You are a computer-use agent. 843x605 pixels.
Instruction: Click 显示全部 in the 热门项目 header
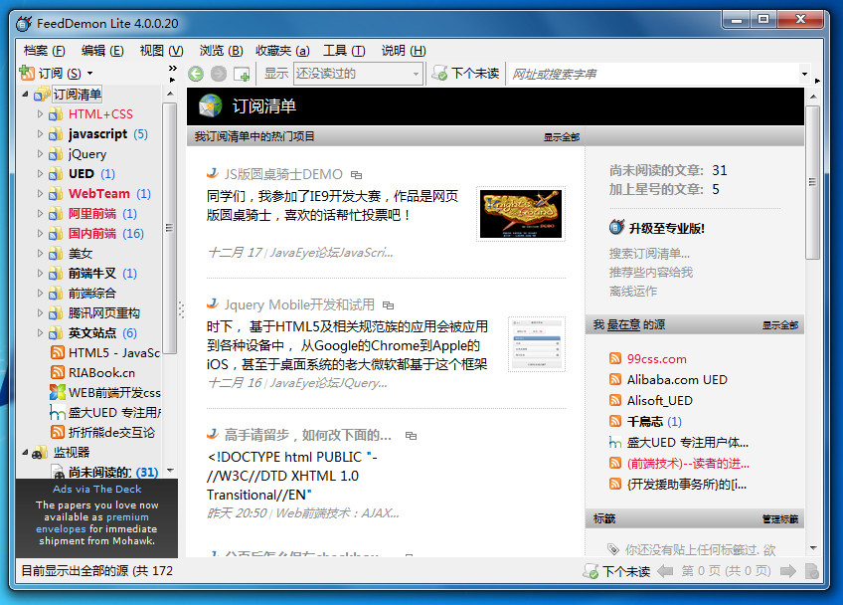(562, 137)
